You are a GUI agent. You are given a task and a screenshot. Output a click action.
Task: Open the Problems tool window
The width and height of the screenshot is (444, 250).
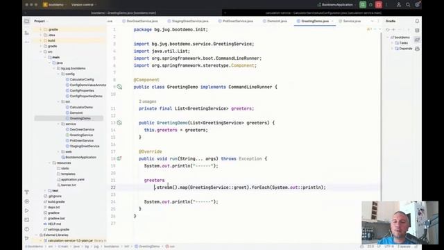(x=26, y=229)
